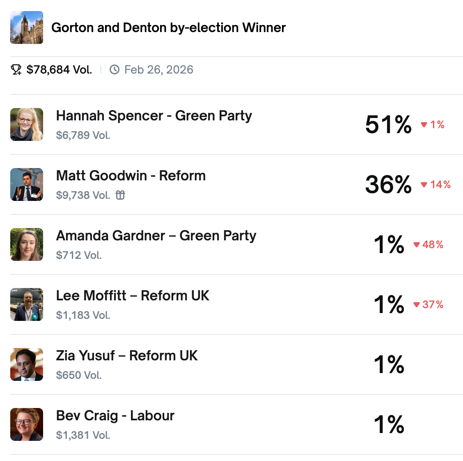Click the clock icon next to Feb 26, 2026
Image resolution: width=463 pixels, height=461 pixels.
click(115, 70)
